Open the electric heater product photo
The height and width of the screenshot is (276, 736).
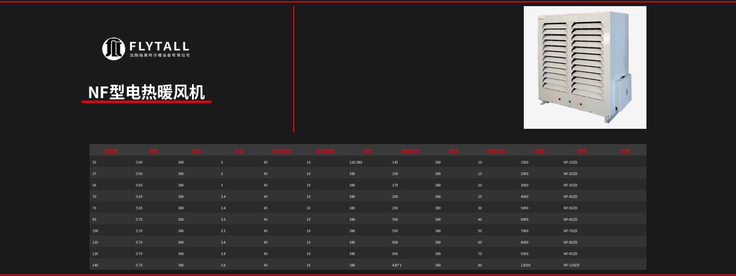pyautogui.click(x=585, y=67)
